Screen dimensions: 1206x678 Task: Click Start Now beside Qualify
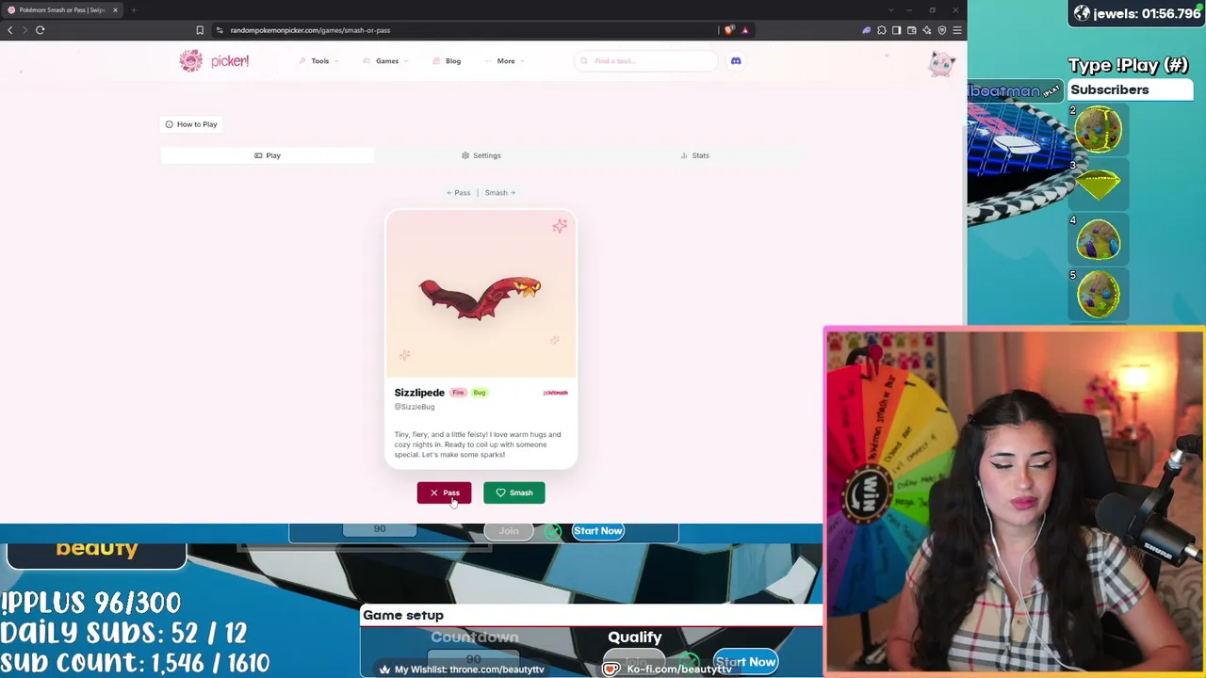click(745, 662)
